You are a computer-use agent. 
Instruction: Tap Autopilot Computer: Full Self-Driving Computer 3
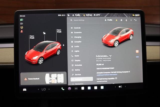click(x=113, y=72)
